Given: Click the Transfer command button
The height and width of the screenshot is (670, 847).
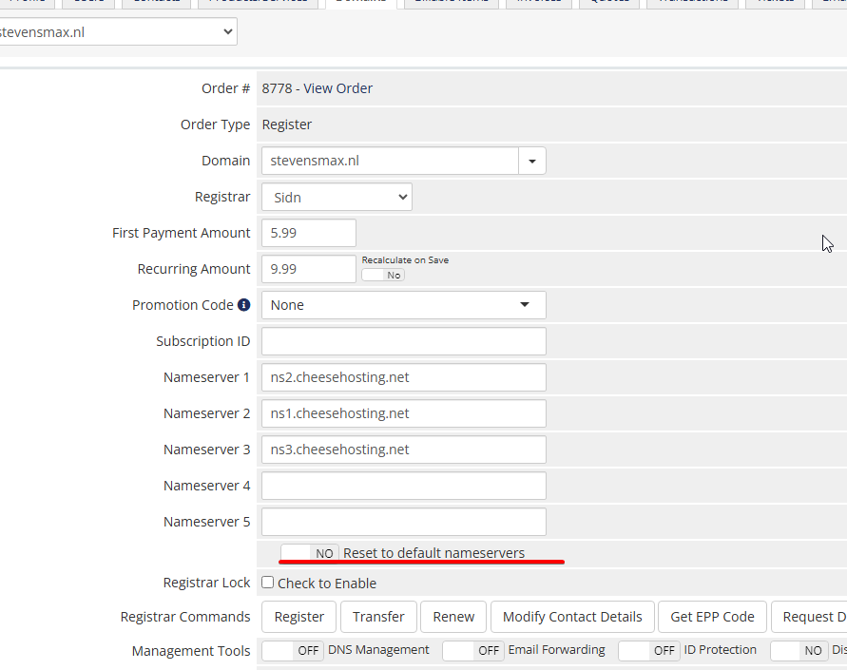Looking at the screenshot, I should tap(378, 617).
